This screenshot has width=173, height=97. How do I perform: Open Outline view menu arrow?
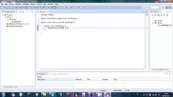(153, 18)
